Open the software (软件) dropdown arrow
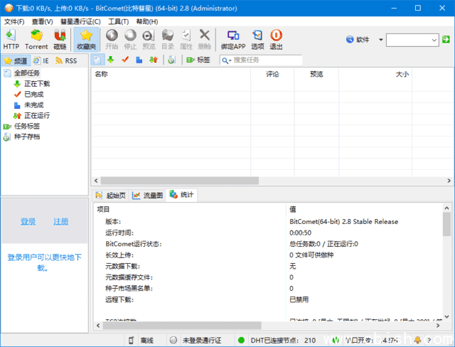 click(x=380, y=40)
